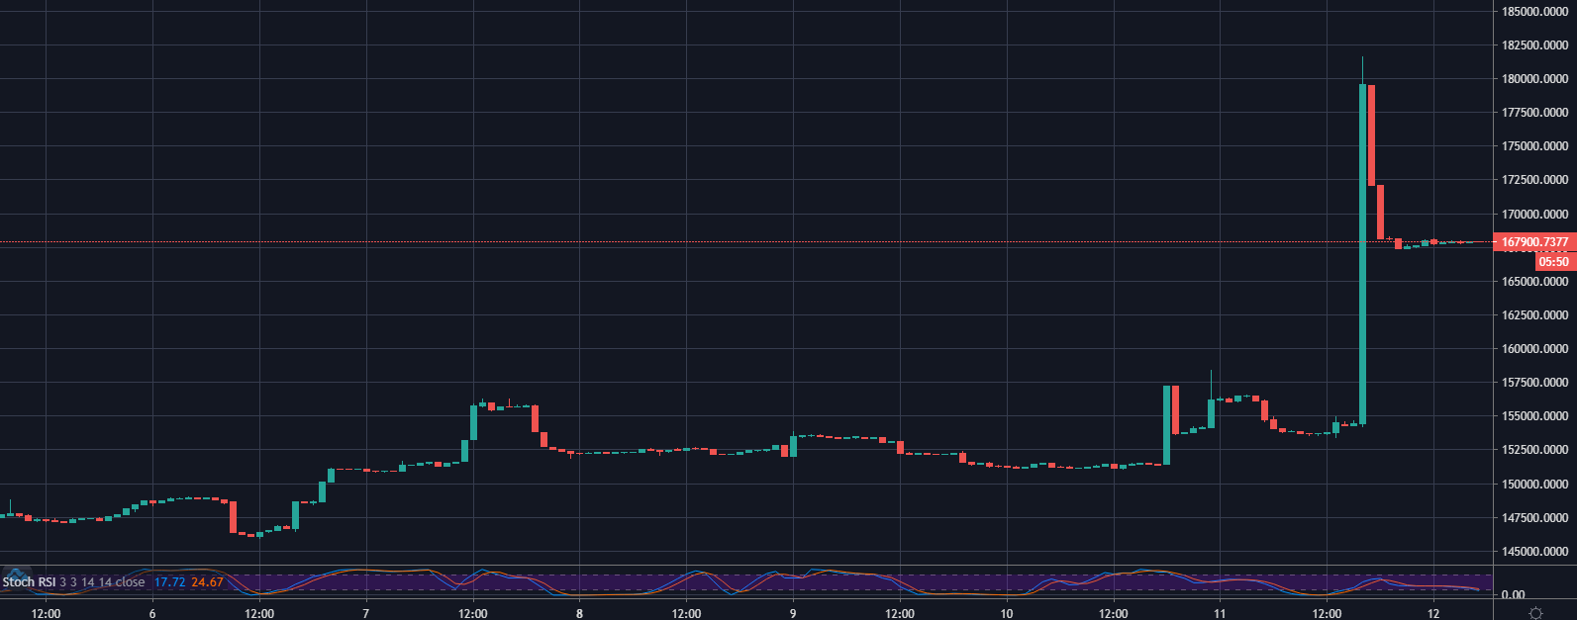Click Stoch RSI blue value 17.72
This screenshot has height=620, width=1577.
[170, 582]
